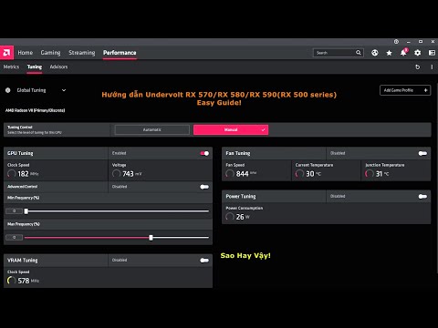Click the plus icon on Add Game Profile
The height and width of the screenshot is (328, 438).
pos(425,90)
